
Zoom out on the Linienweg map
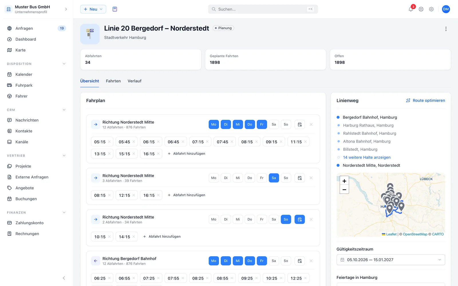(344, 189)
